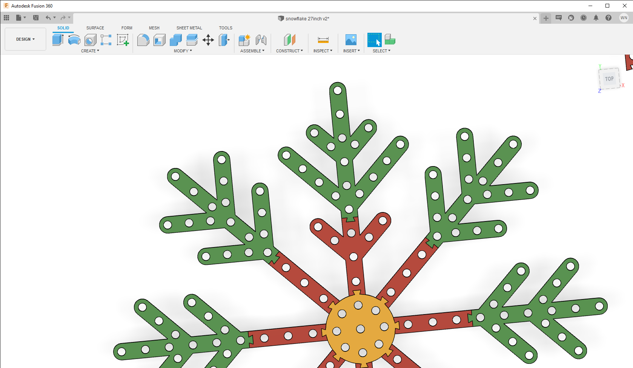
Task: Close the snowflake 27inch v2 document tab
Action: pos(535,18)
